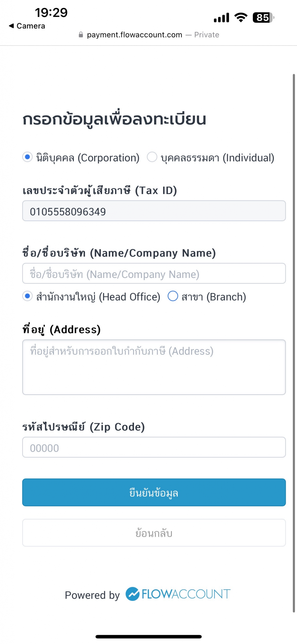This screenshot has height=644, width=297.
Task: Select the สาขา (Branch) option
Action: pyautogui.click(x=173, y=296)
